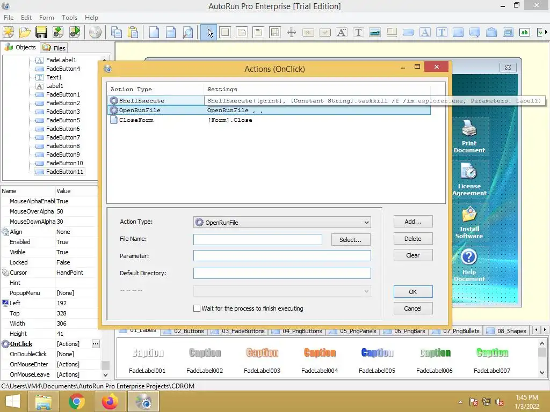Open Firefox from the taskbar
The image size is (550, 412).
tap(110, 401)
